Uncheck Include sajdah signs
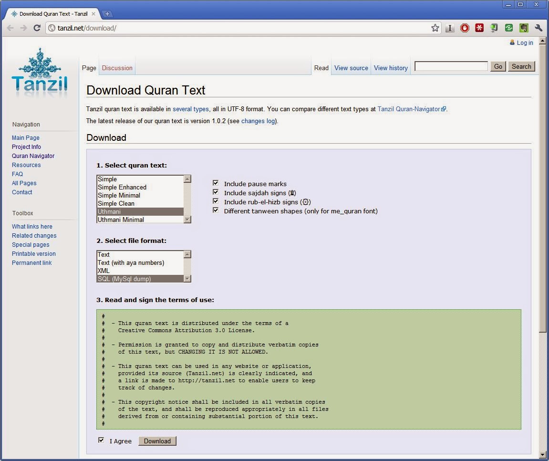549x461 pixels. click(216, 192)
